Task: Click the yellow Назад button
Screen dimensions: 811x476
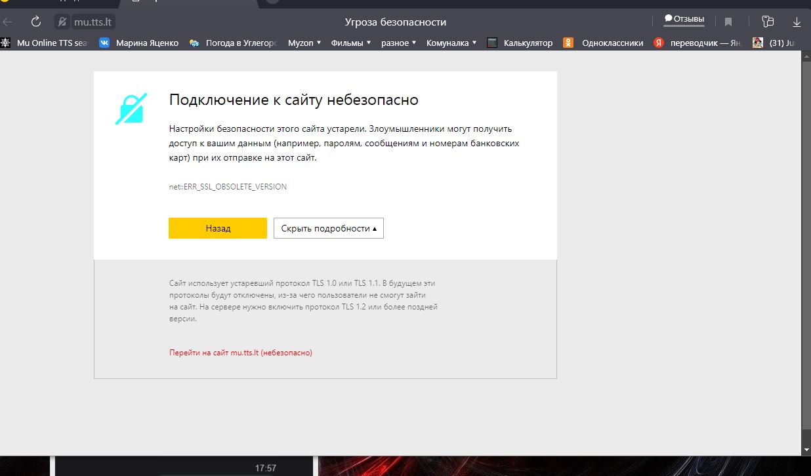Action: click(x=218, y=228)
